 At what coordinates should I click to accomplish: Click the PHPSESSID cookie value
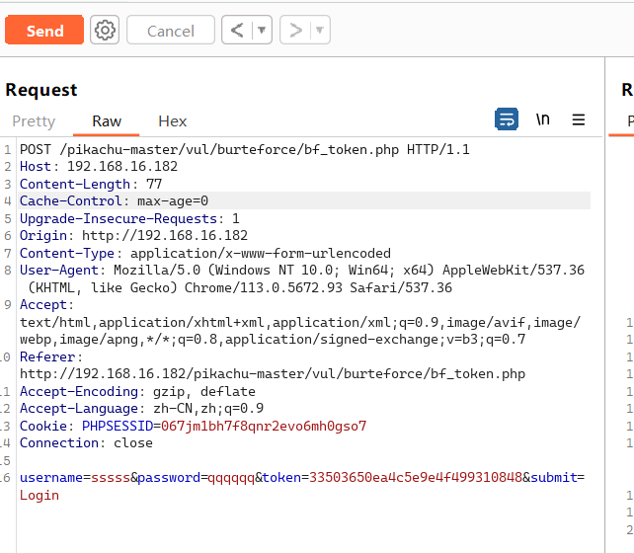pos(264,426)
